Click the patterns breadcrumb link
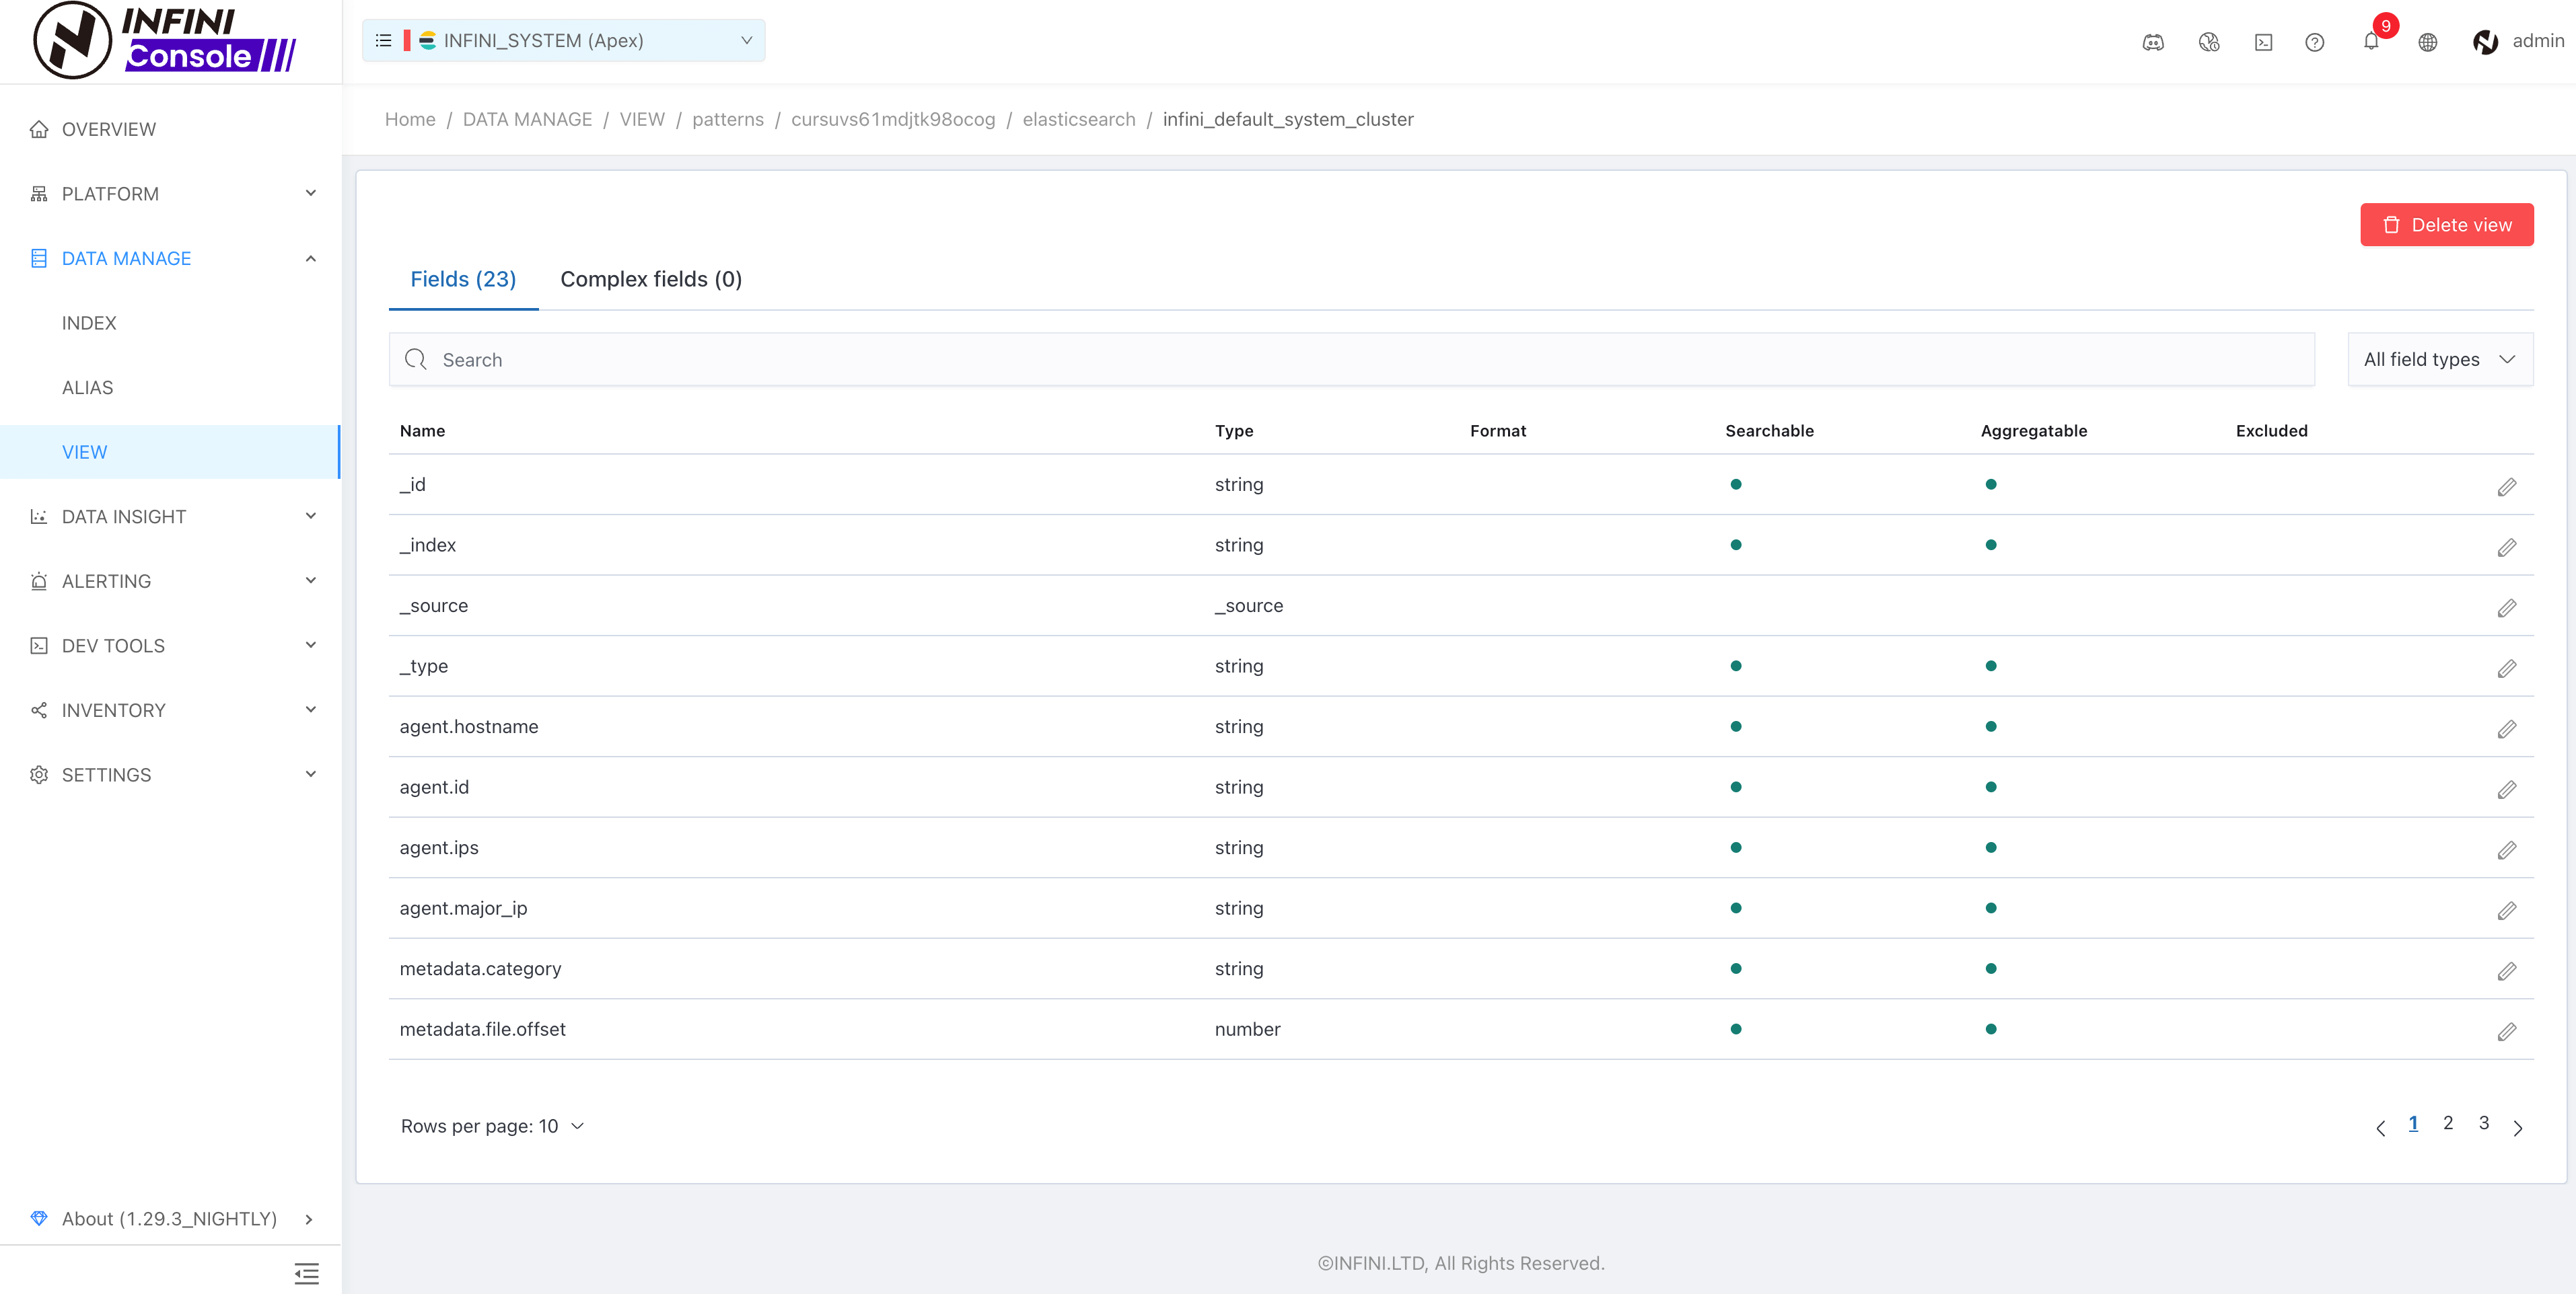Screen dimensions: 2576x1294 727,120
